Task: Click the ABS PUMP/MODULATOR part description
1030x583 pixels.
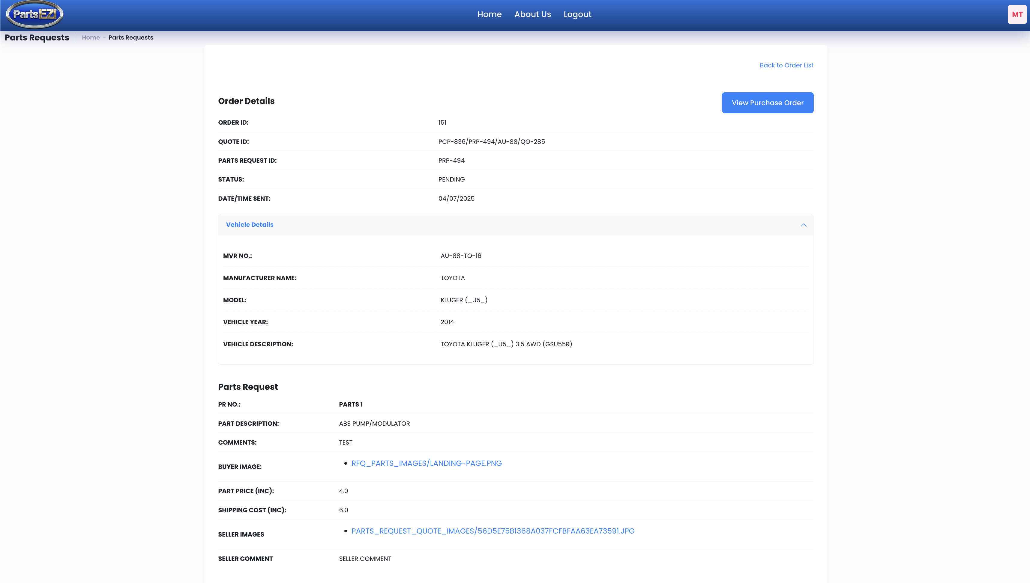Action: pyautogui.click(x=374, y=424)
